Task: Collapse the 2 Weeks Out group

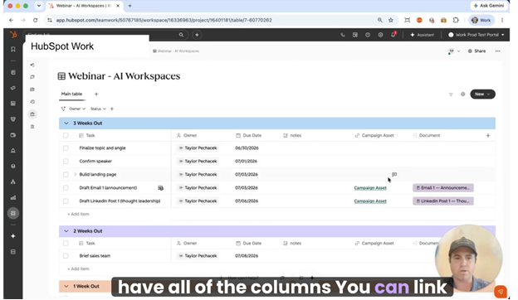Action: click(x=66, y=231)
